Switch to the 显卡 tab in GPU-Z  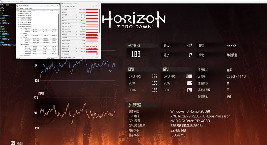(63, 6)
